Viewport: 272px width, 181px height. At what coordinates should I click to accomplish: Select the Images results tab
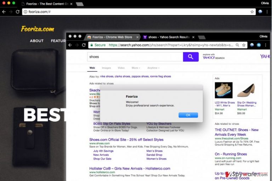pyautogui.click(x=106, y=68)
